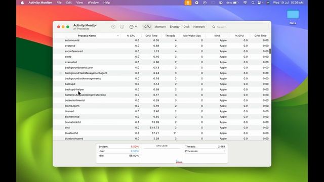Viewport: 324px width, 182px height.
Task: Select the BackgroundTaskManagementAgent process row
Action: pyautogui.click(x=162, y=73)
